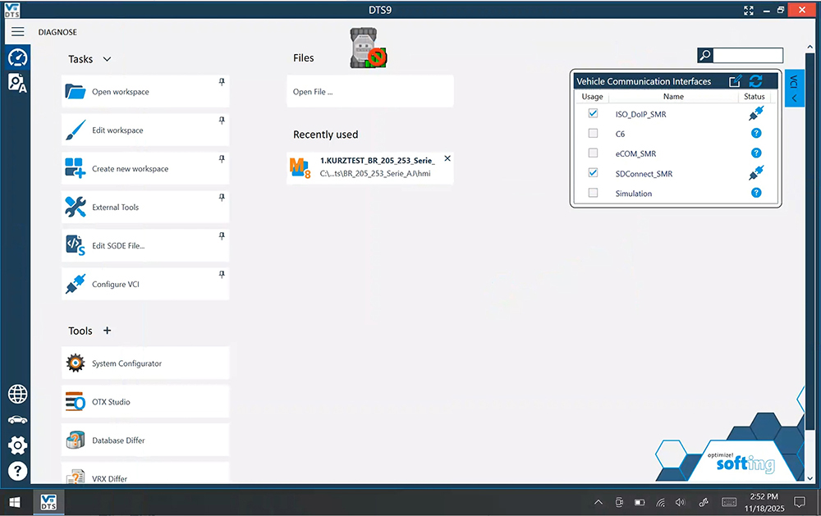Open the hamburger menu
The height and width of the screenshot is (516, 821).
pyautogui.click(x=17, y=32)
